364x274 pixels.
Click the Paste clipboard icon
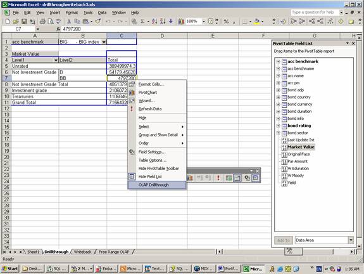pyautogui.click(x=85, y=22)
